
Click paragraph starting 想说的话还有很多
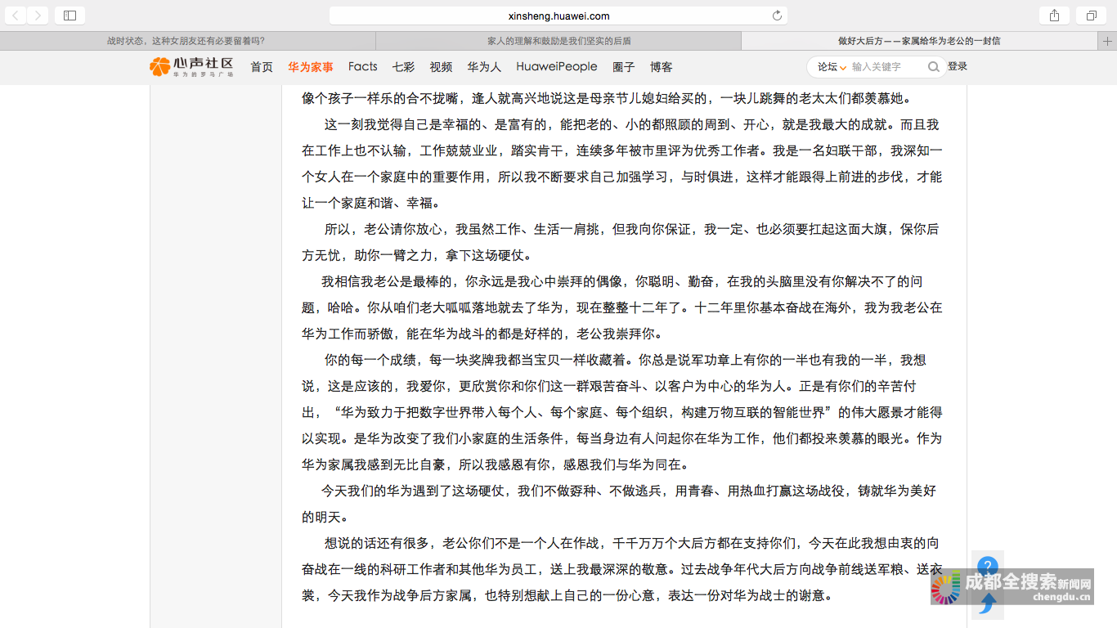pos(622,569)
